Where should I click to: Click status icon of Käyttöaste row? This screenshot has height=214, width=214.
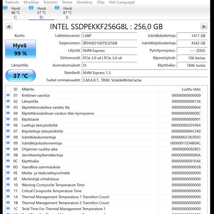8,119
